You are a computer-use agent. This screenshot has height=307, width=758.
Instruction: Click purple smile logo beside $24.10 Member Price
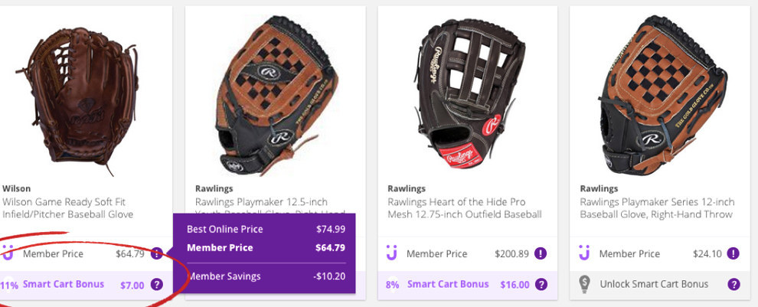(585, 253)
